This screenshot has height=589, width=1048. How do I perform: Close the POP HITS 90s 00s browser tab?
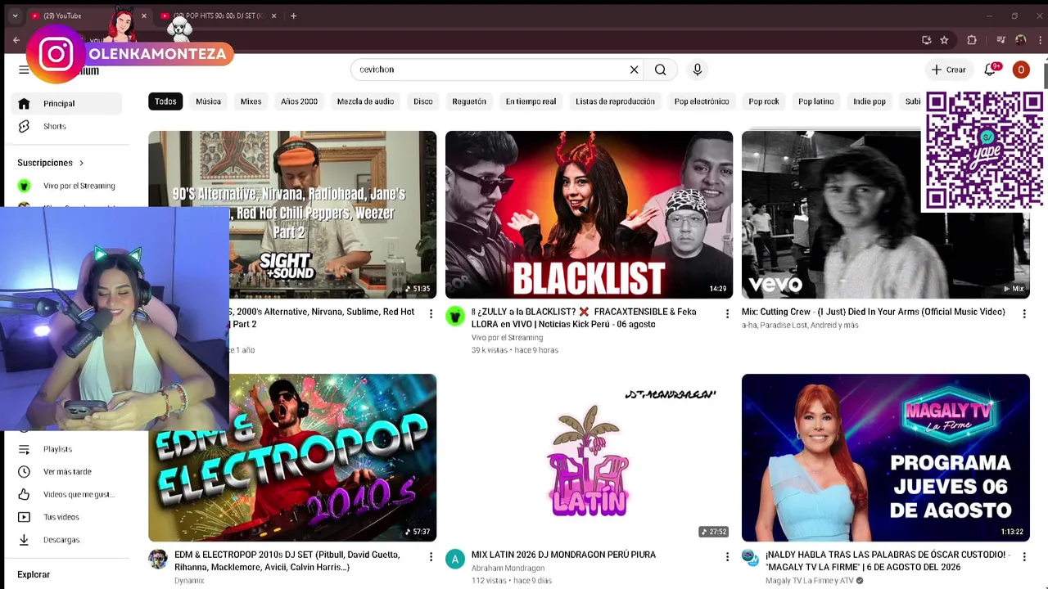(x=273, y=16)
